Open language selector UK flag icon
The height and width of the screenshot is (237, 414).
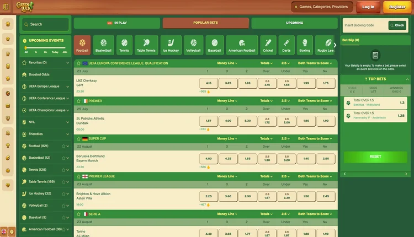click(4, 231)
